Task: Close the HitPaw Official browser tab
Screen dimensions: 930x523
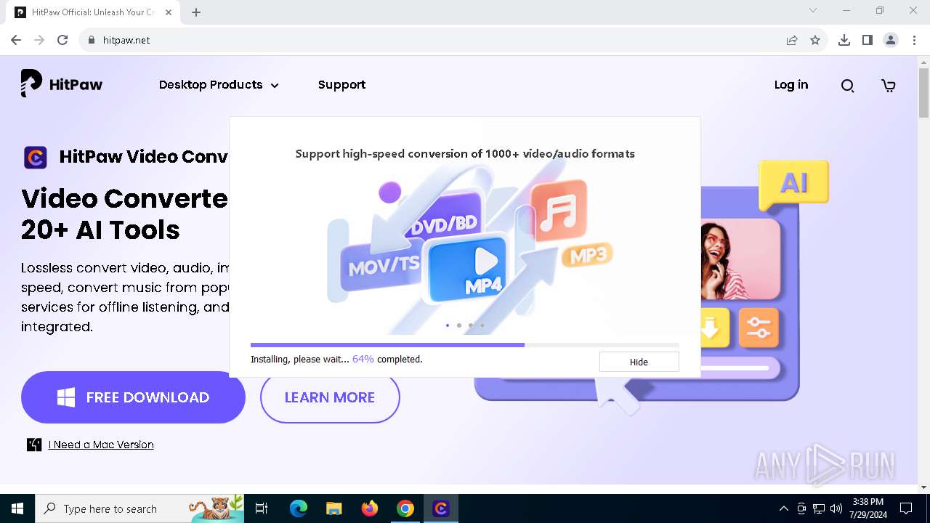Action: pyautogui.click(x=169, y=12)
